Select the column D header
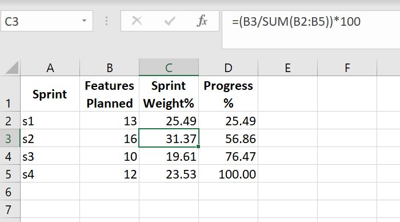This screenshot has width=400, height=222. click(229, 68)
